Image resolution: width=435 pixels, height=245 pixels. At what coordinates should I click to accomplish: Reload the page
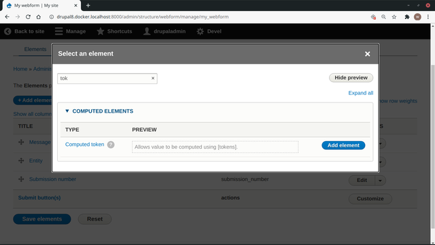[28, 17]
